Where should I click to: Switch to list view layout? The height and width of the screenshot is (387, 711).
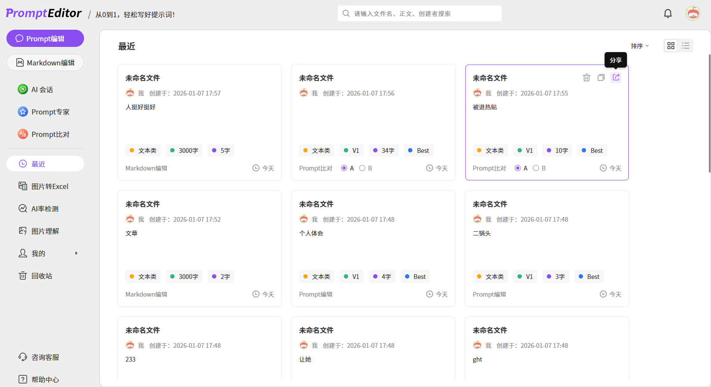[x=686, y=46]
